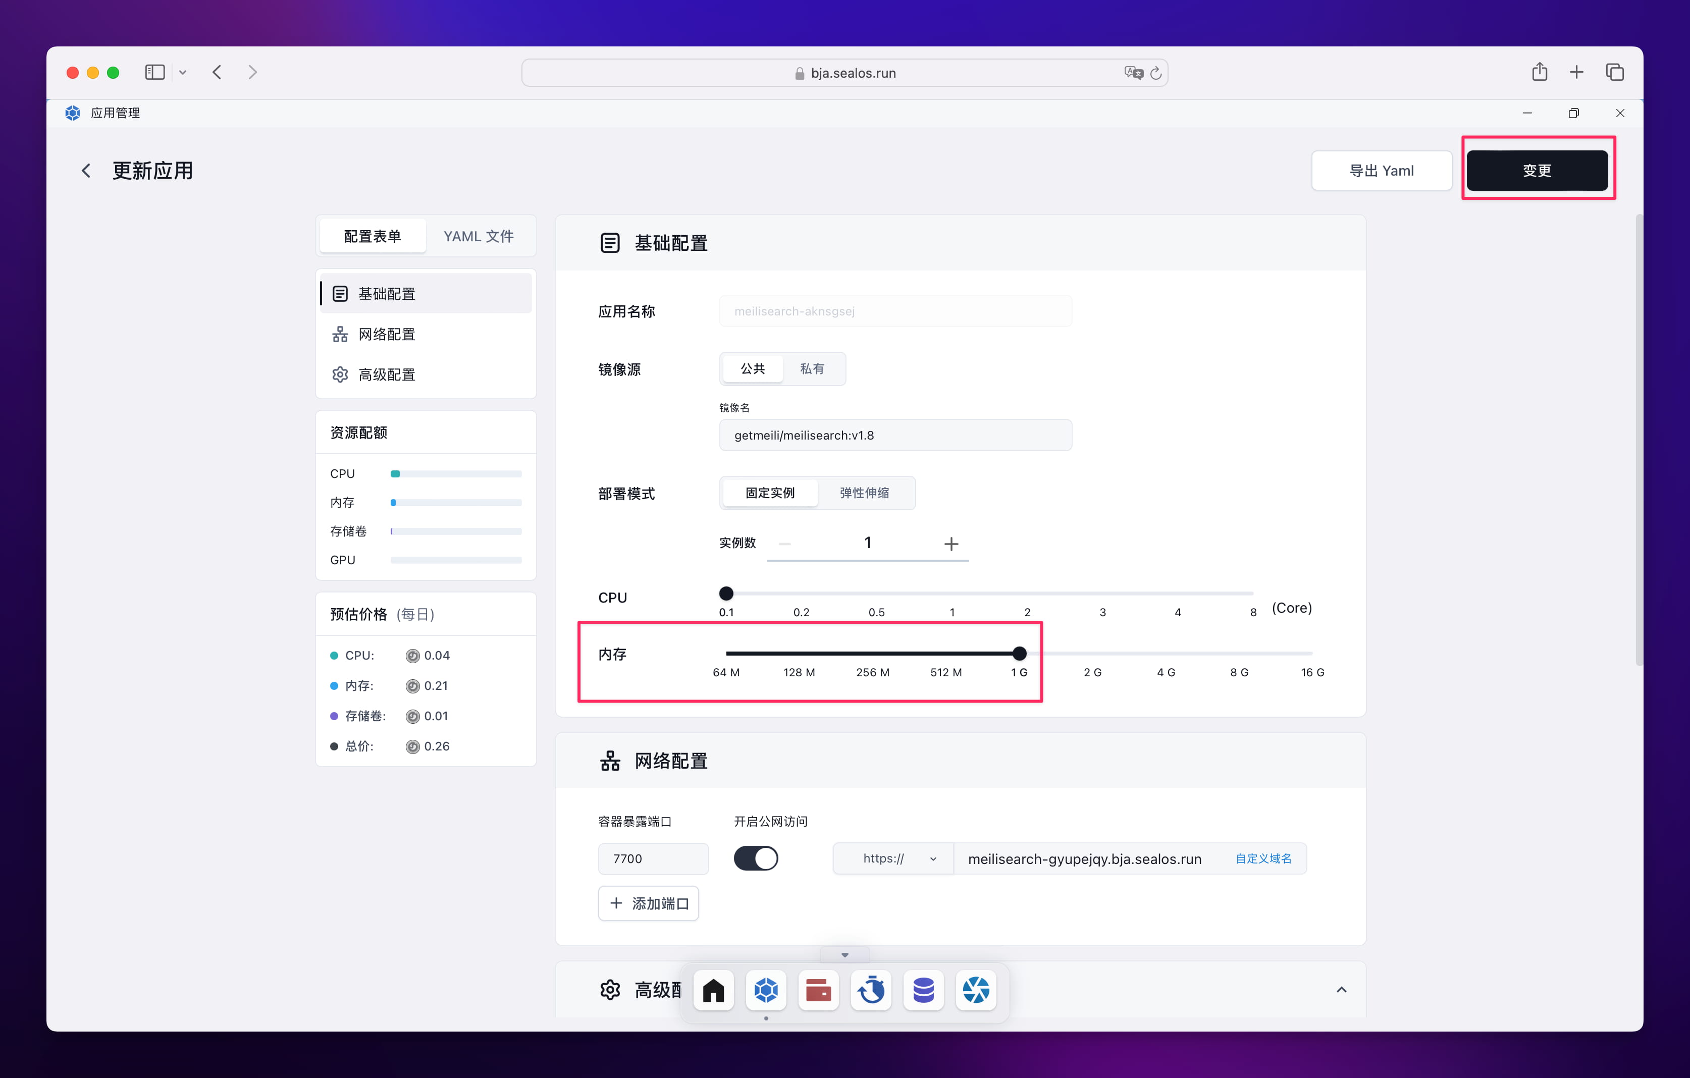The height and width of the screenshot is (1078, 1690).
Task: Open the home icon in the dock
Action: pos(714,990)
